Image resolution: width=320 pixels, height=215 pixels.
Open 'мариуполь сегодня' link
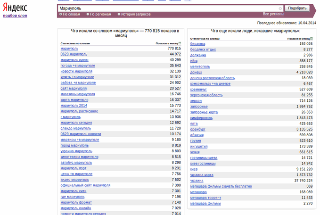pyautogui.click(x=76, y=123)
